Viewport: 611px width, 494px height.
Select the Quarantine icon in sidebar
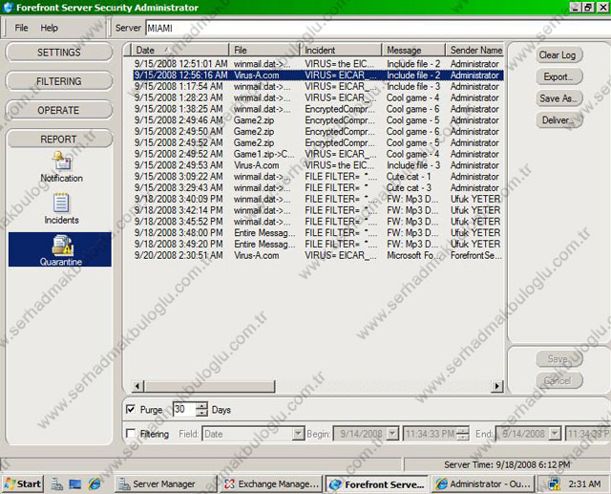coord(60,249)
